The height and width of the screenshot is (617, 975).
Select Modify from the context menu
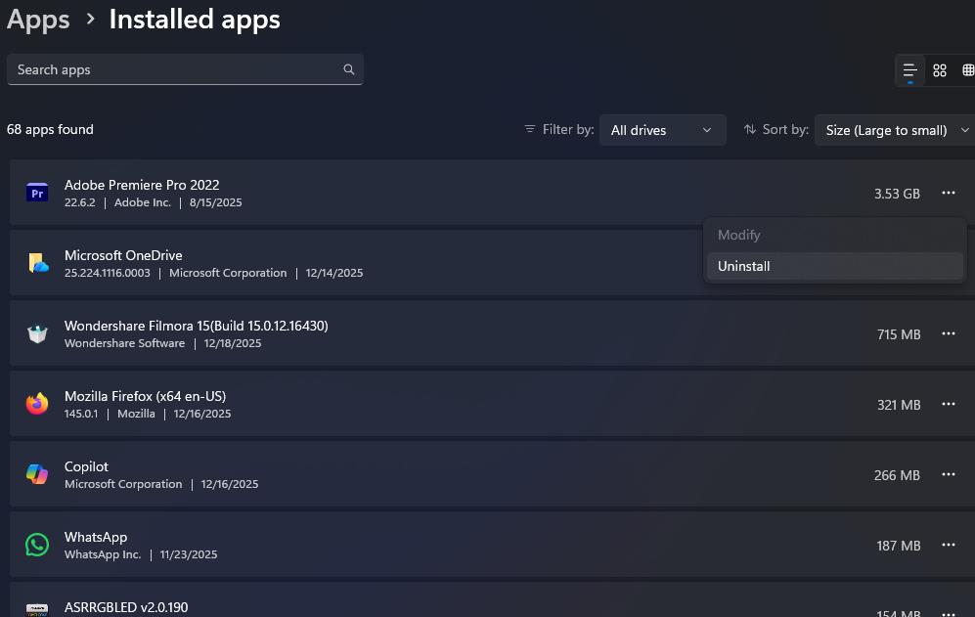(739, 235)
